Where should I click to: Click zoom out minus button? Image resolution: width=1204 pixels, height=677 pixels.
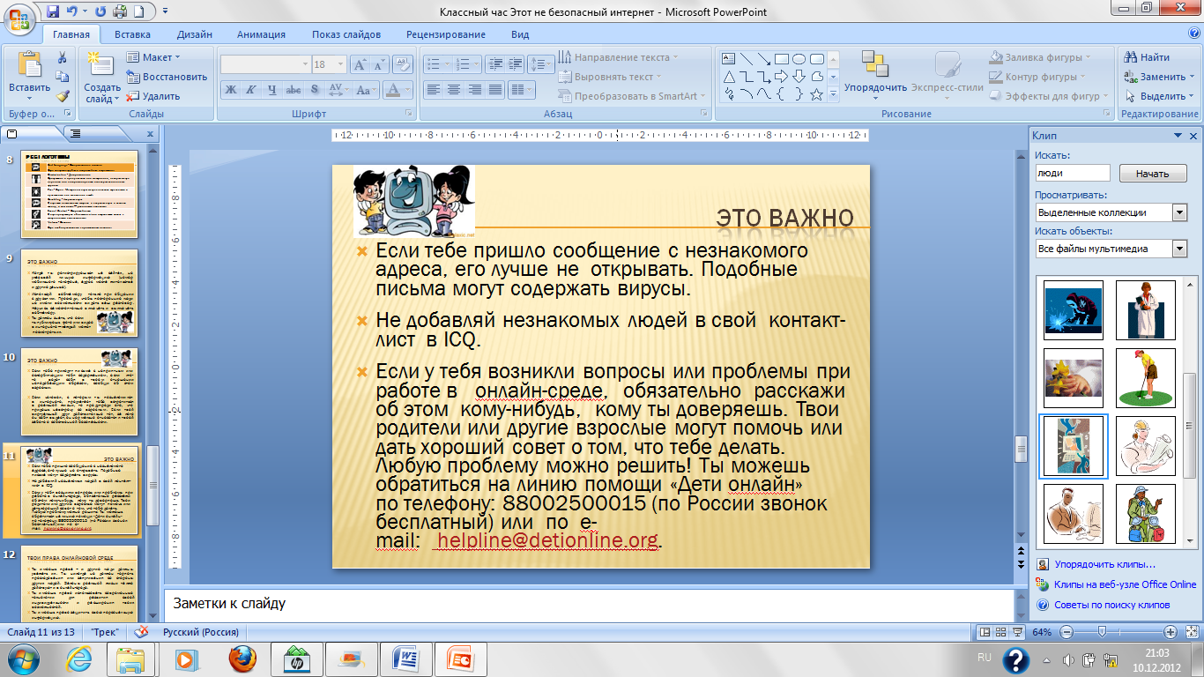coord(1066,632)
